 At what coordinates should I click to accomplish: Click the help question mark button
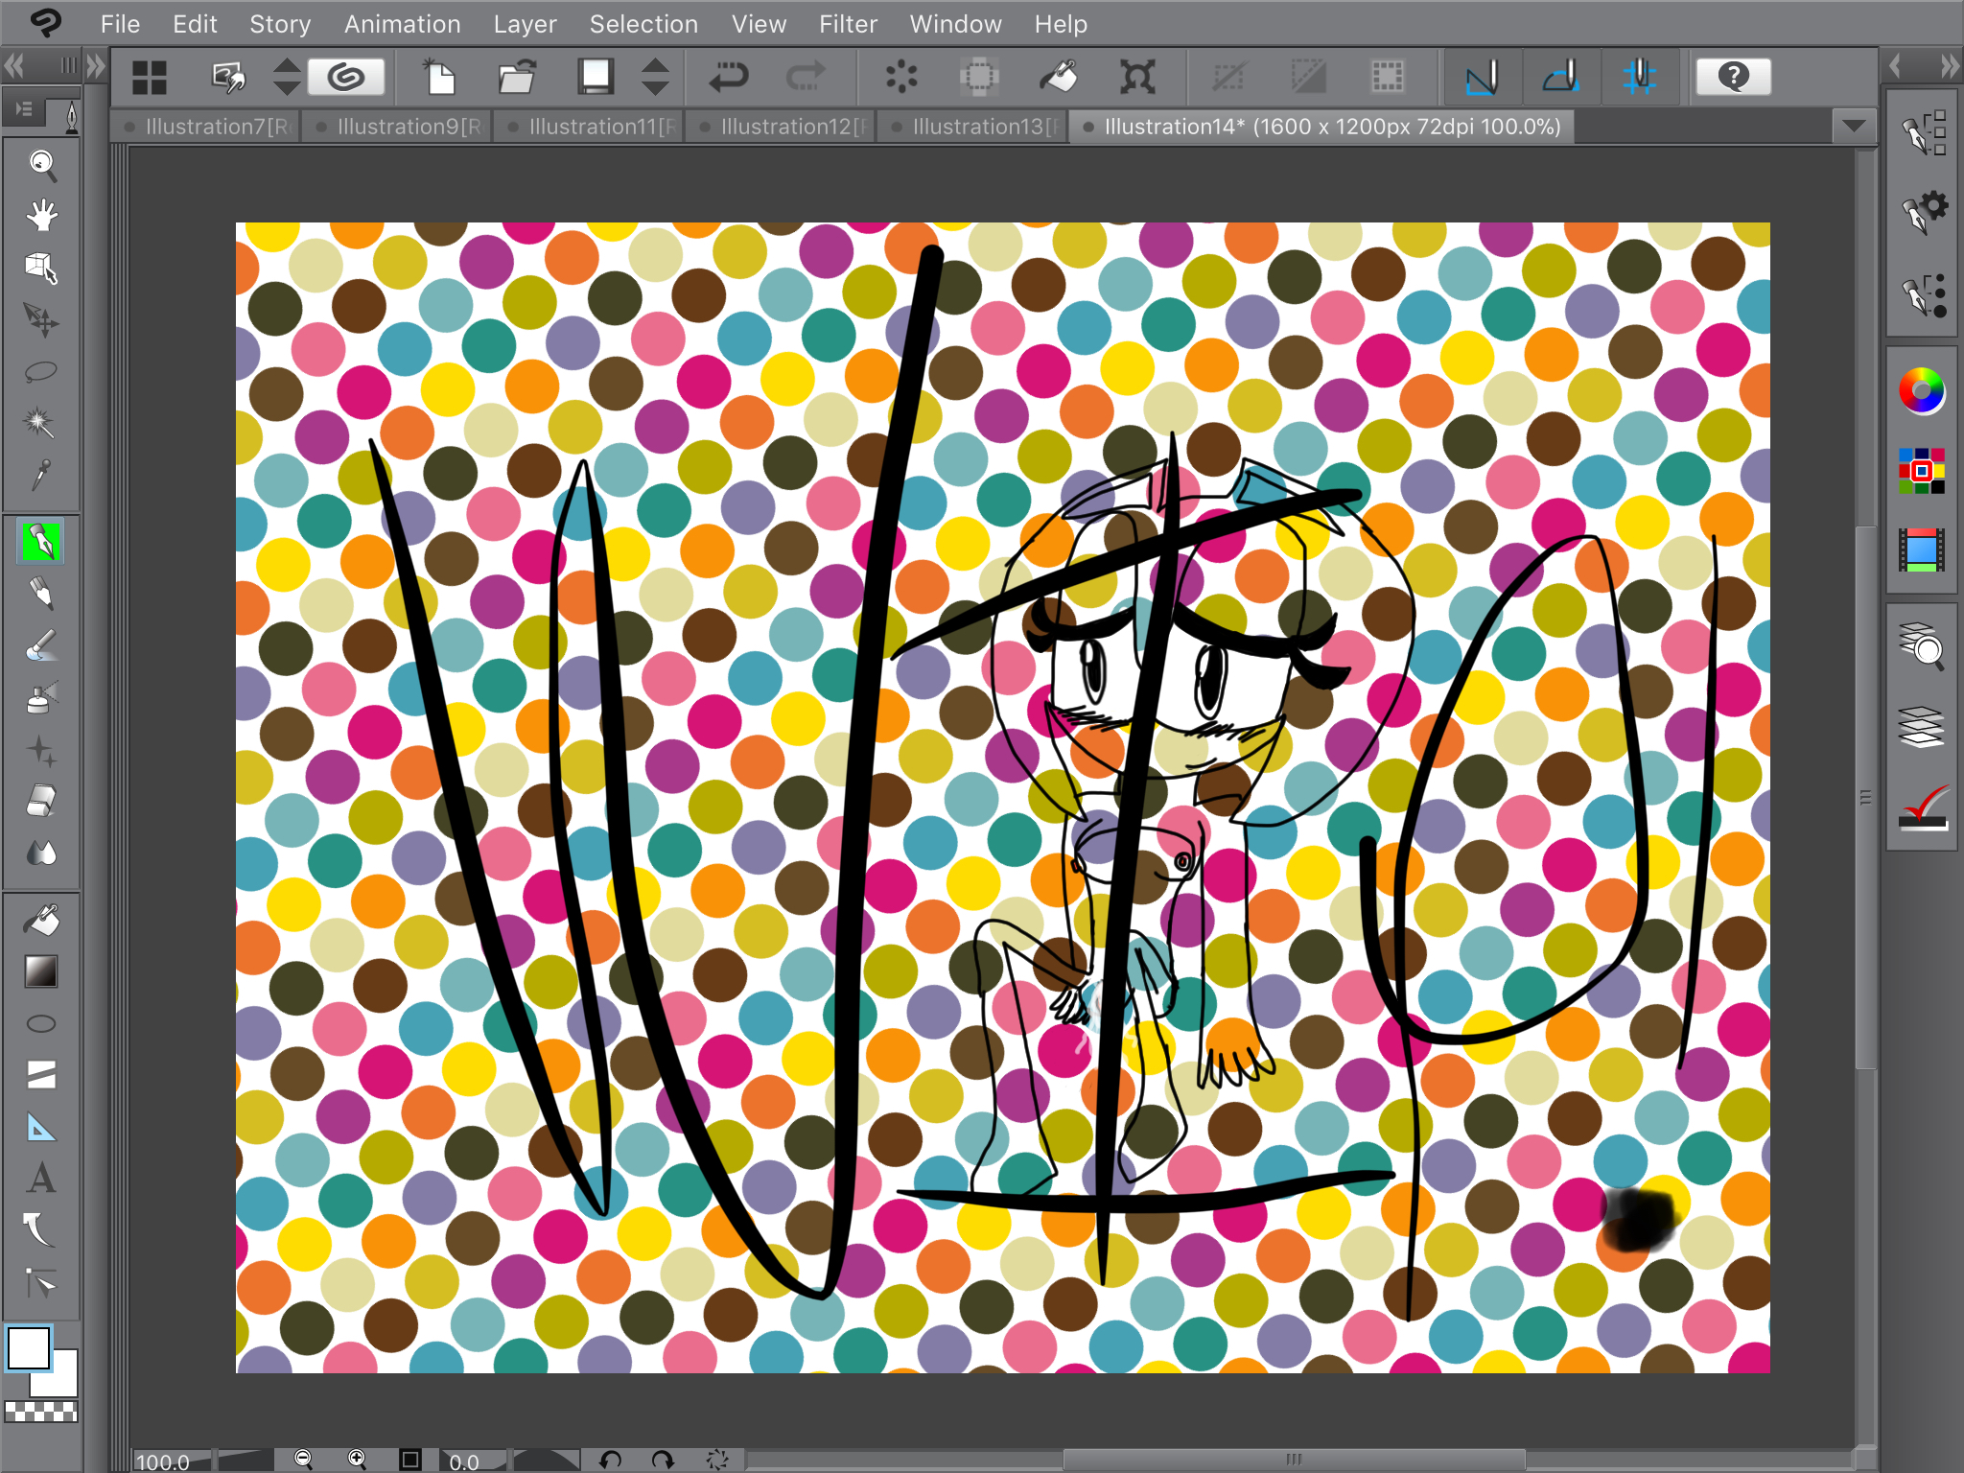pos(1733,77)
